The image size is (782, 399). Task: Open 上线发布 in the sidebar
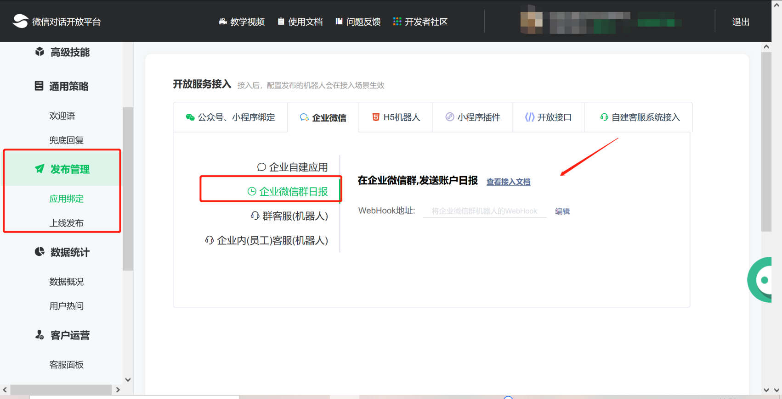pyautogui.click(x=66, y=223)
